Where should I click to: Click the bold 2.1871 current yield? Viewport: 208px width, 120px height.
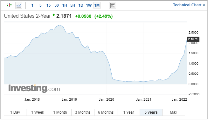point(64,16)
